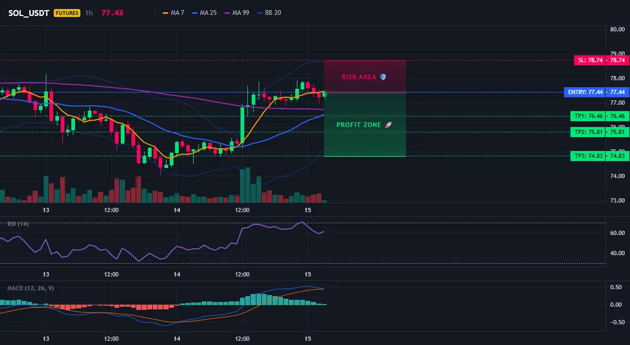Viewport: 630px width, 345px height.
Task: Click the rocket icon in the Profit Zone
Action: pos(388,125)
